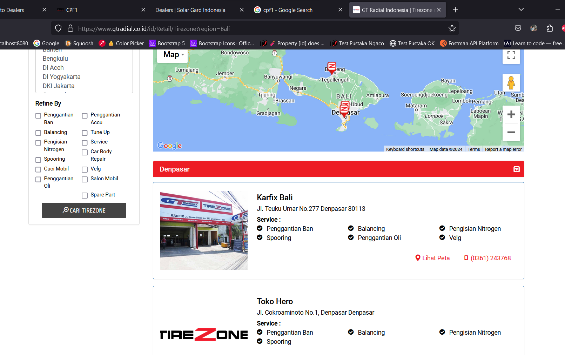Screen dimensions: 565x355
Task: Zoom out on the map
Action: click(x=511, y=132)
